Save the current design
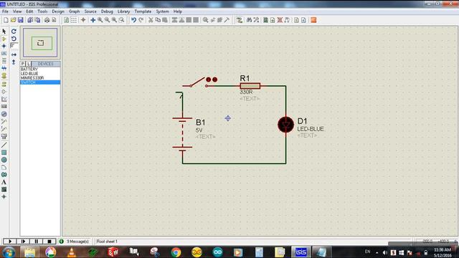 21,20
